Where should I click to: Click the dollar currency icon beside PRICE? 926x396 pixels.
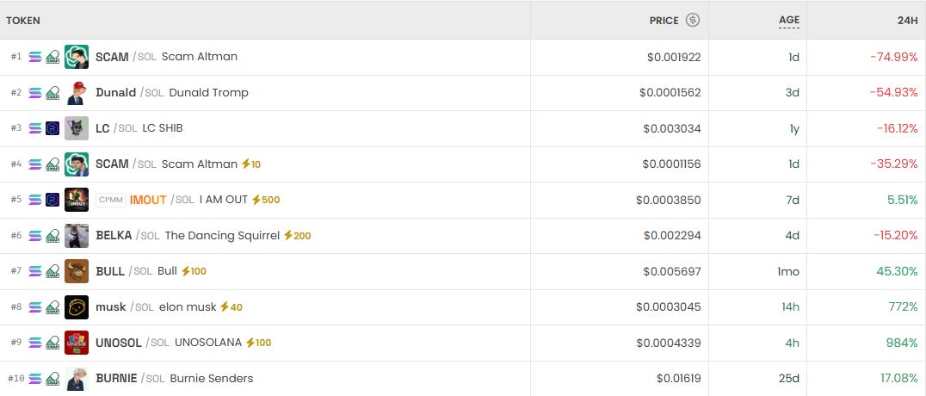tap(693, 20)
